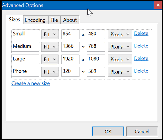Expand the Fit dropdown for Medium size

point(50,47)
